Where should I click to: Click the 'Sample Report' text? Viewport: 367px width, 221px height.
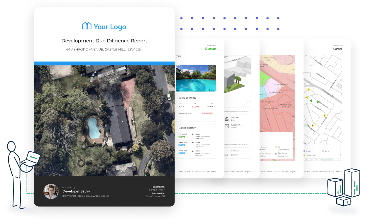157,190
